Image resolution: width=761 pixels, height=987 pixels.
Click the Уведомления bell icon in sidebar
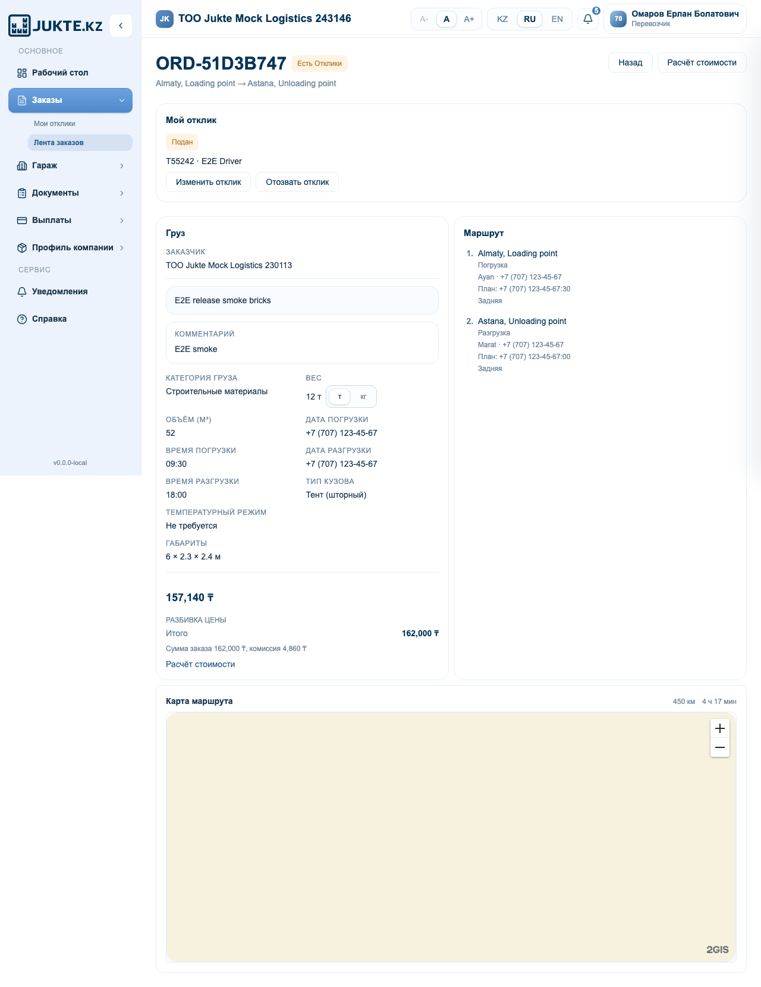(x=22, y=292)
